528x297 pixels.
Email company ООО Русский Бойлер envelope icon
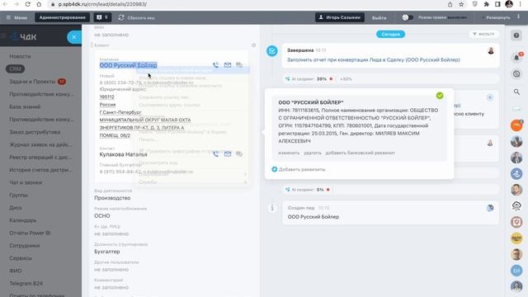point(228,65)
